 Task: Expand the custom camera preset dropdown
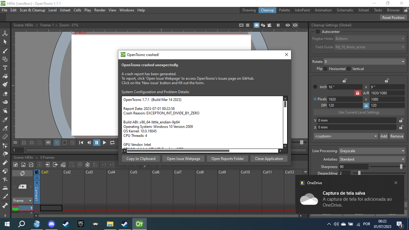(346, 136)
